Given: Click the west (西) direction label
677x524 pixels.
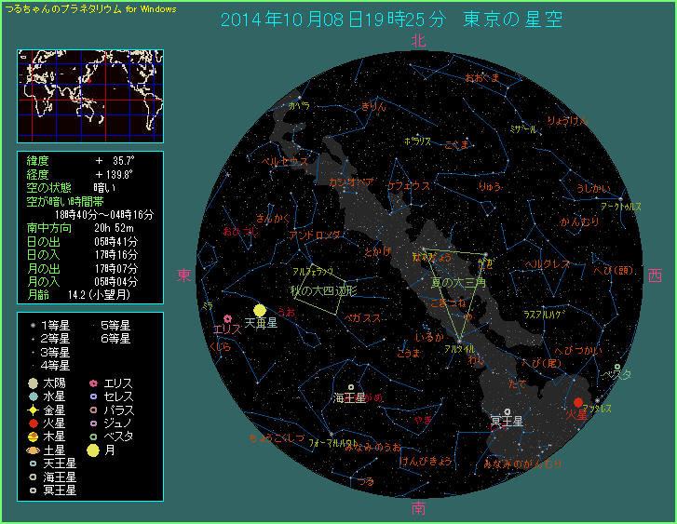Looking at the screenshot, I should [x=655, y=275].
